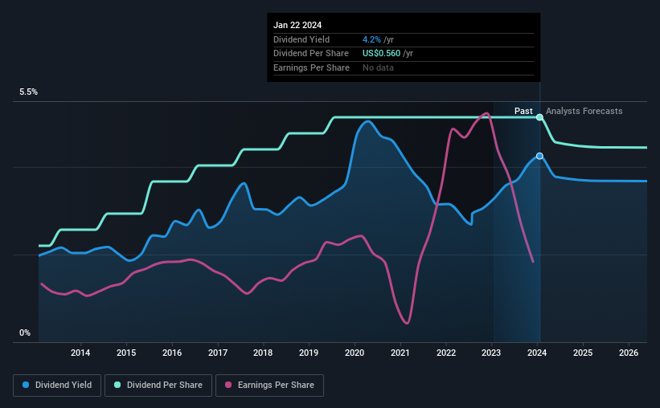Select the teal data point marker at 2024

pos(539,117)
